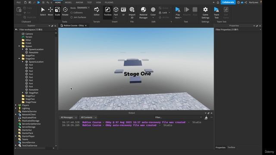Image resolution: width=276 pixels, height=155 pixels.
Task: Select the StageFive folder
Action: click(x=30, y=56)
